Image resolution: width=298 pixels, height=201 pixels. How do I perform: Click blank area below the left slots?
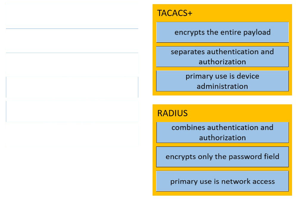tap(72, 173)
